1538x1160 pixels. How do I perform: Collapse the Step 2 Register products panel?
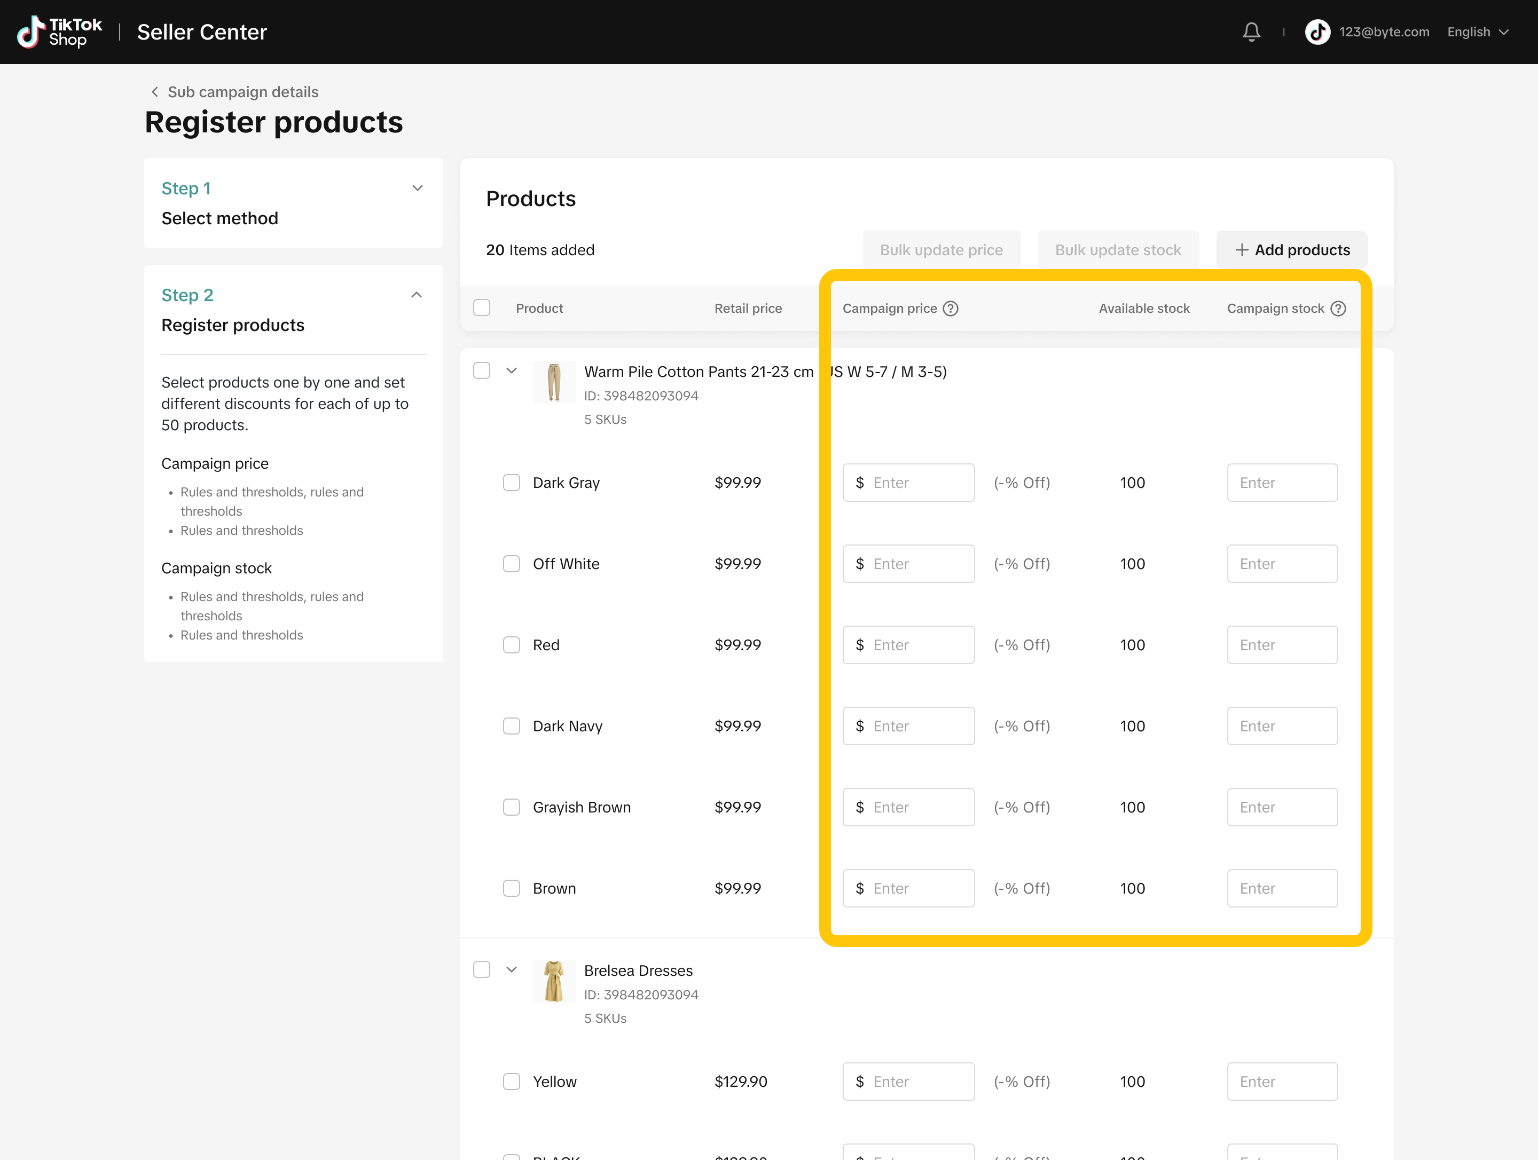(x=417, y=295)
